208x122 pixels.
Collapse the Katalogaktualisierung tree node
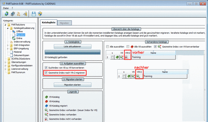click(8, 28)
